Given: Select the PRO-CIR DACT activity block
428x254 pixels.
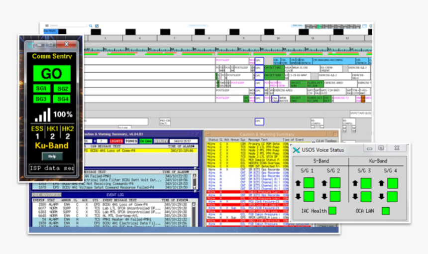Looking at the screenshot, I should [x=165, y=122].
